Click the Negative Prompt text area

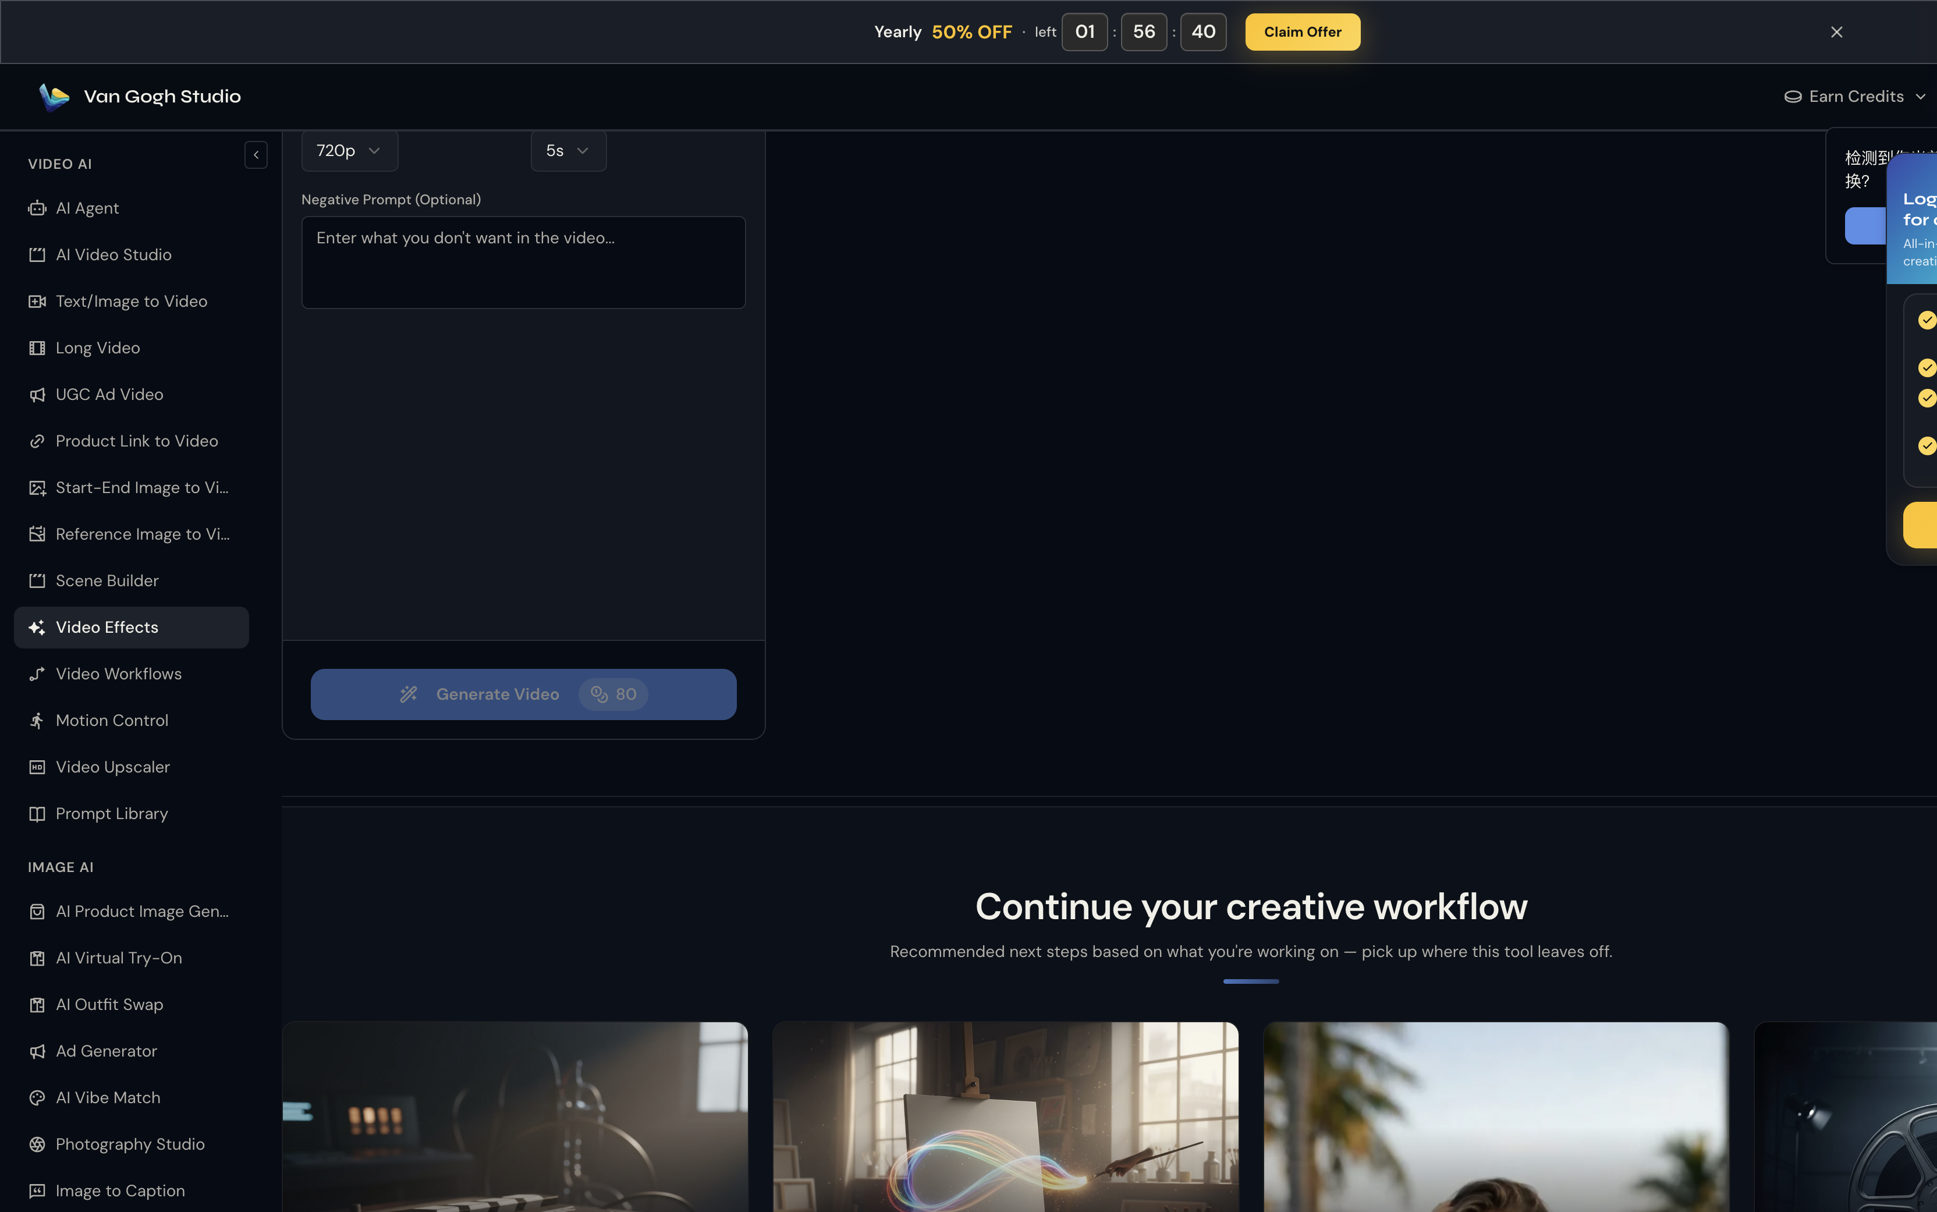coord(523,262)
